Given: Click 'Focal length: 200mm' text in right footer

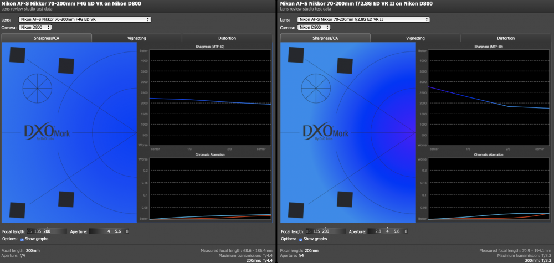Looking at the screenshot, I should point(299,250).
